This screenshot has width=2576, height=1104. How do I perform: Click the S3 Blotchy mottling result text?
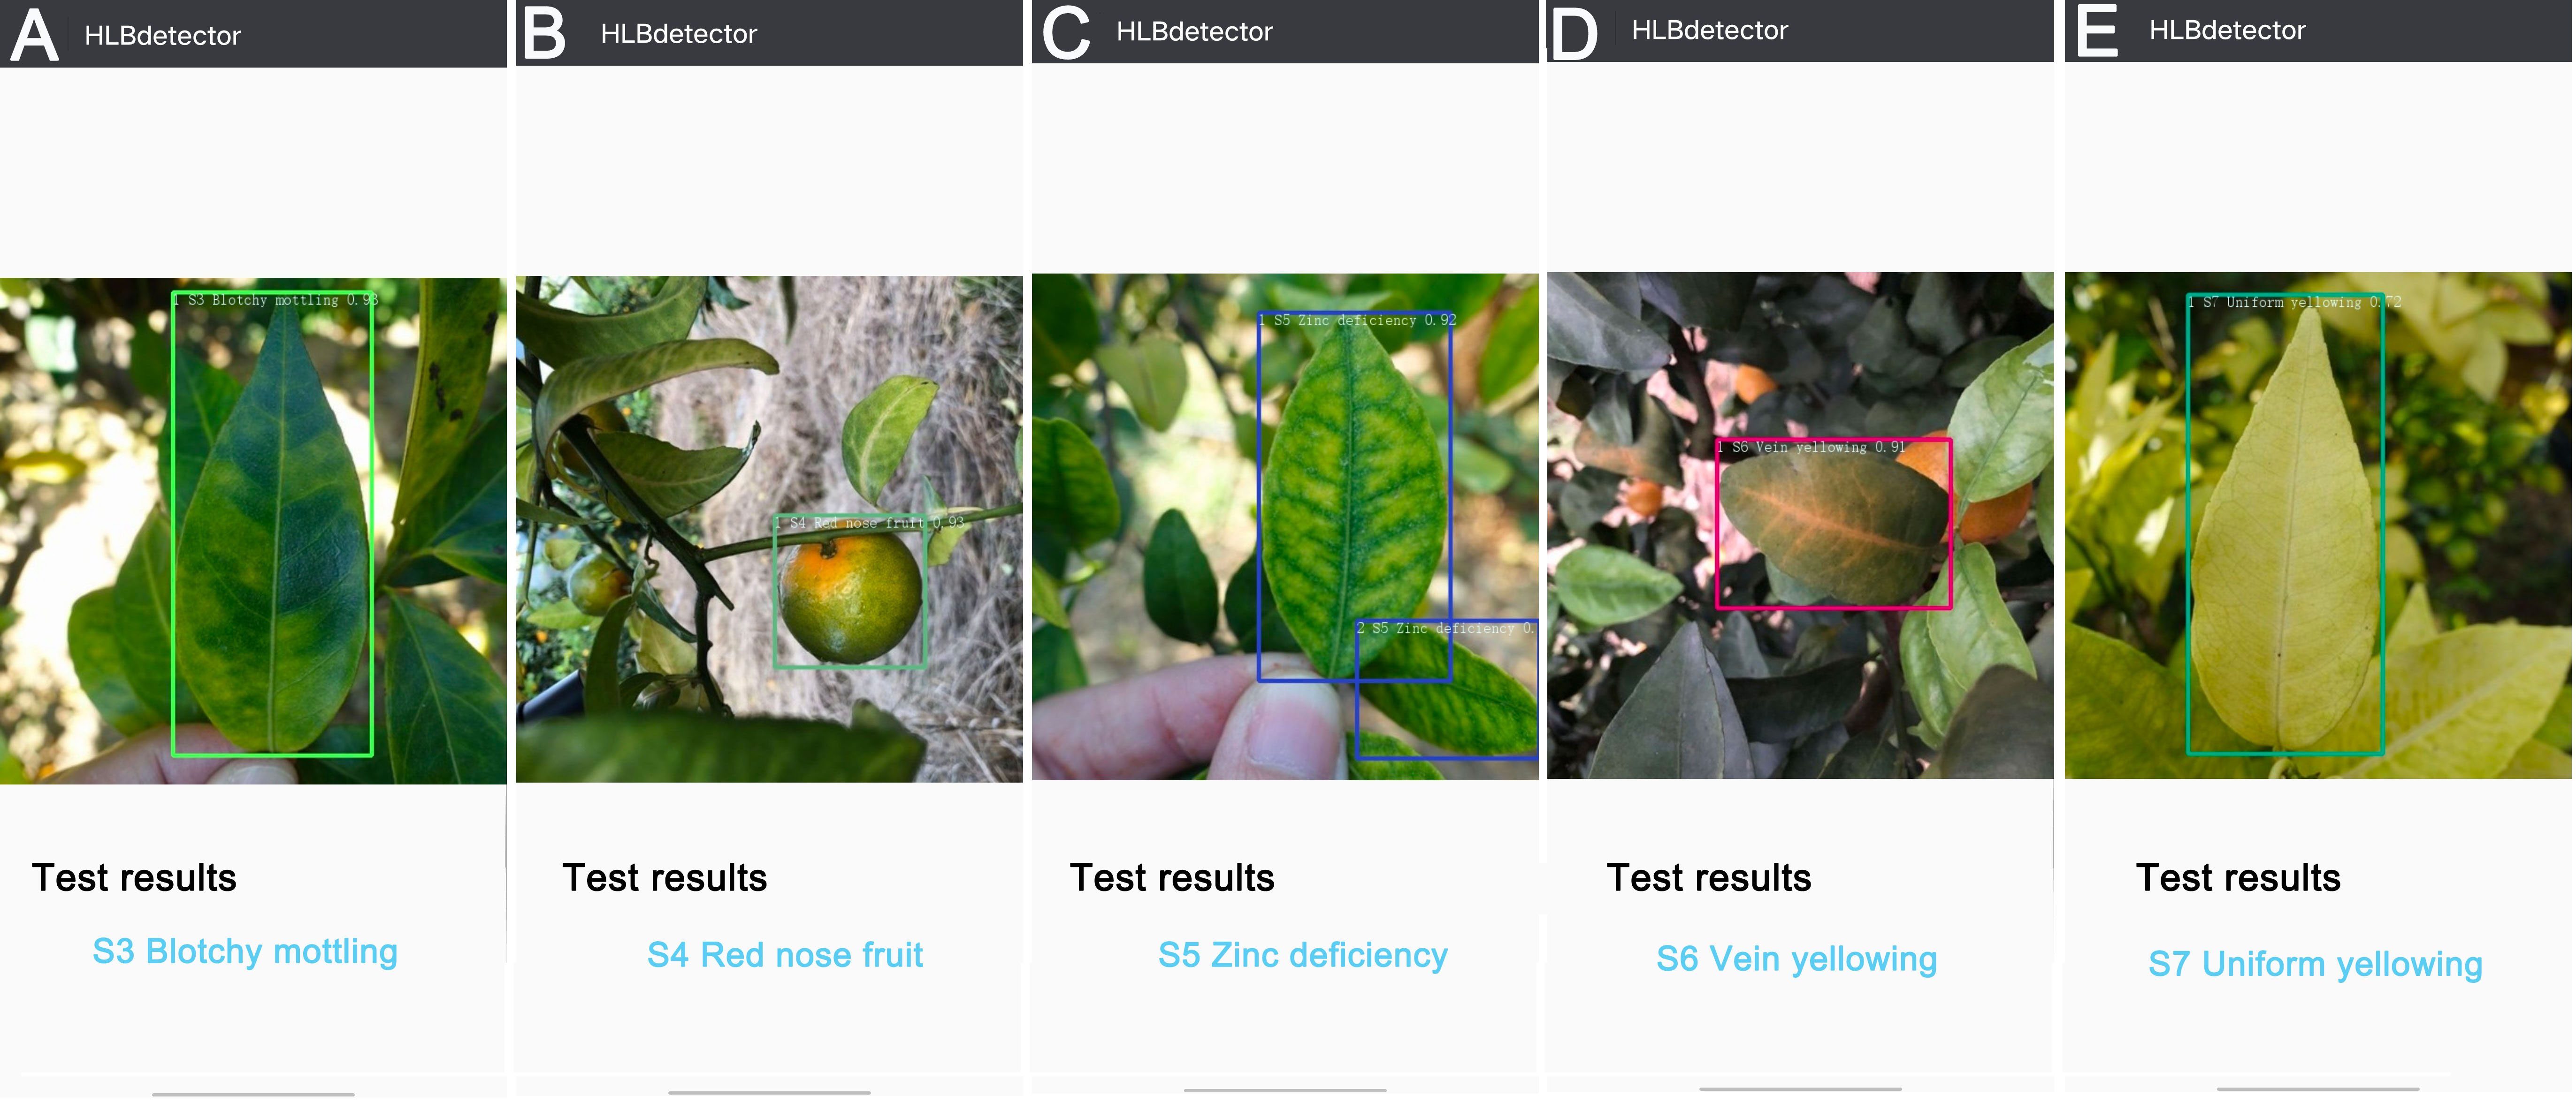[245, 952]
